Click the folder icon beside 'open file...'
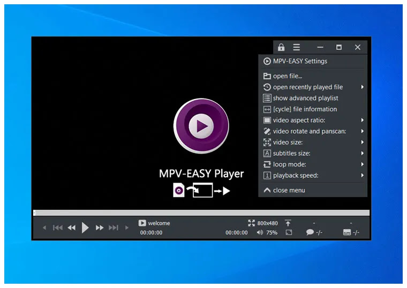Viewport: 407px width, 288px height. tap(267, 76)
